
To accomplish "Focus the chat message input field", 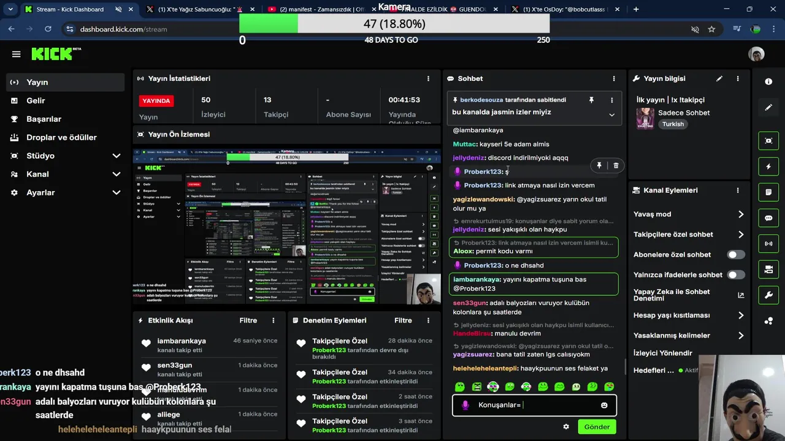I will (x=535, y=405).
